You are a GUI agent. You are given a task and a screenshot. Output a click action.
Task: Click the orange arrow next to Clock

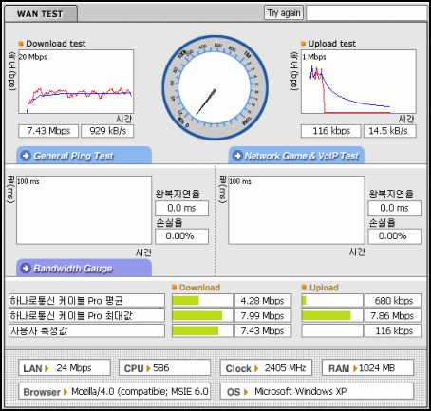click(256, 368)
